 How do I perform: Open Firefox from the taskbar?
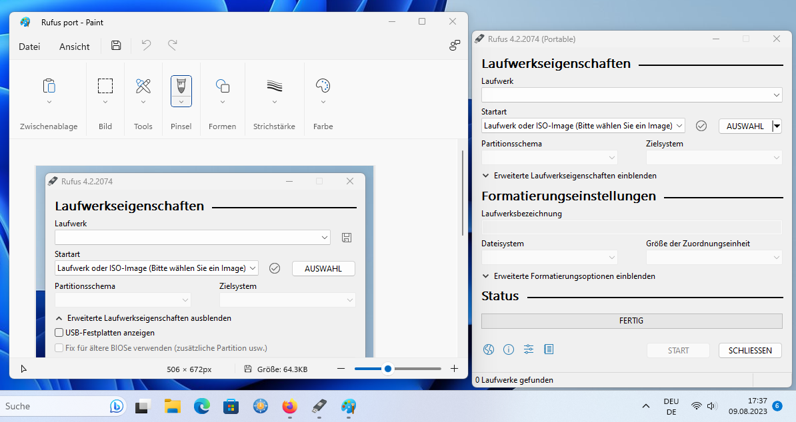point(290,406)
